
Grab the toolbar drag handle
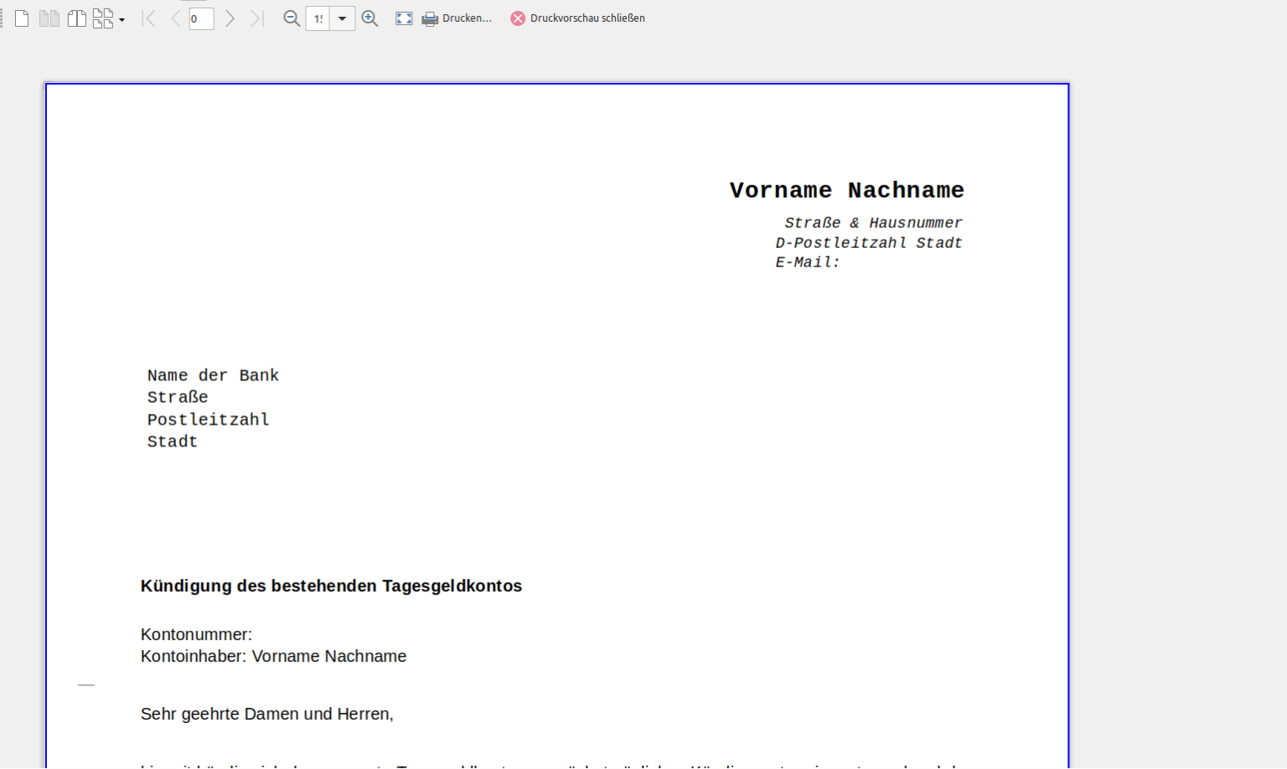(3, 18)
